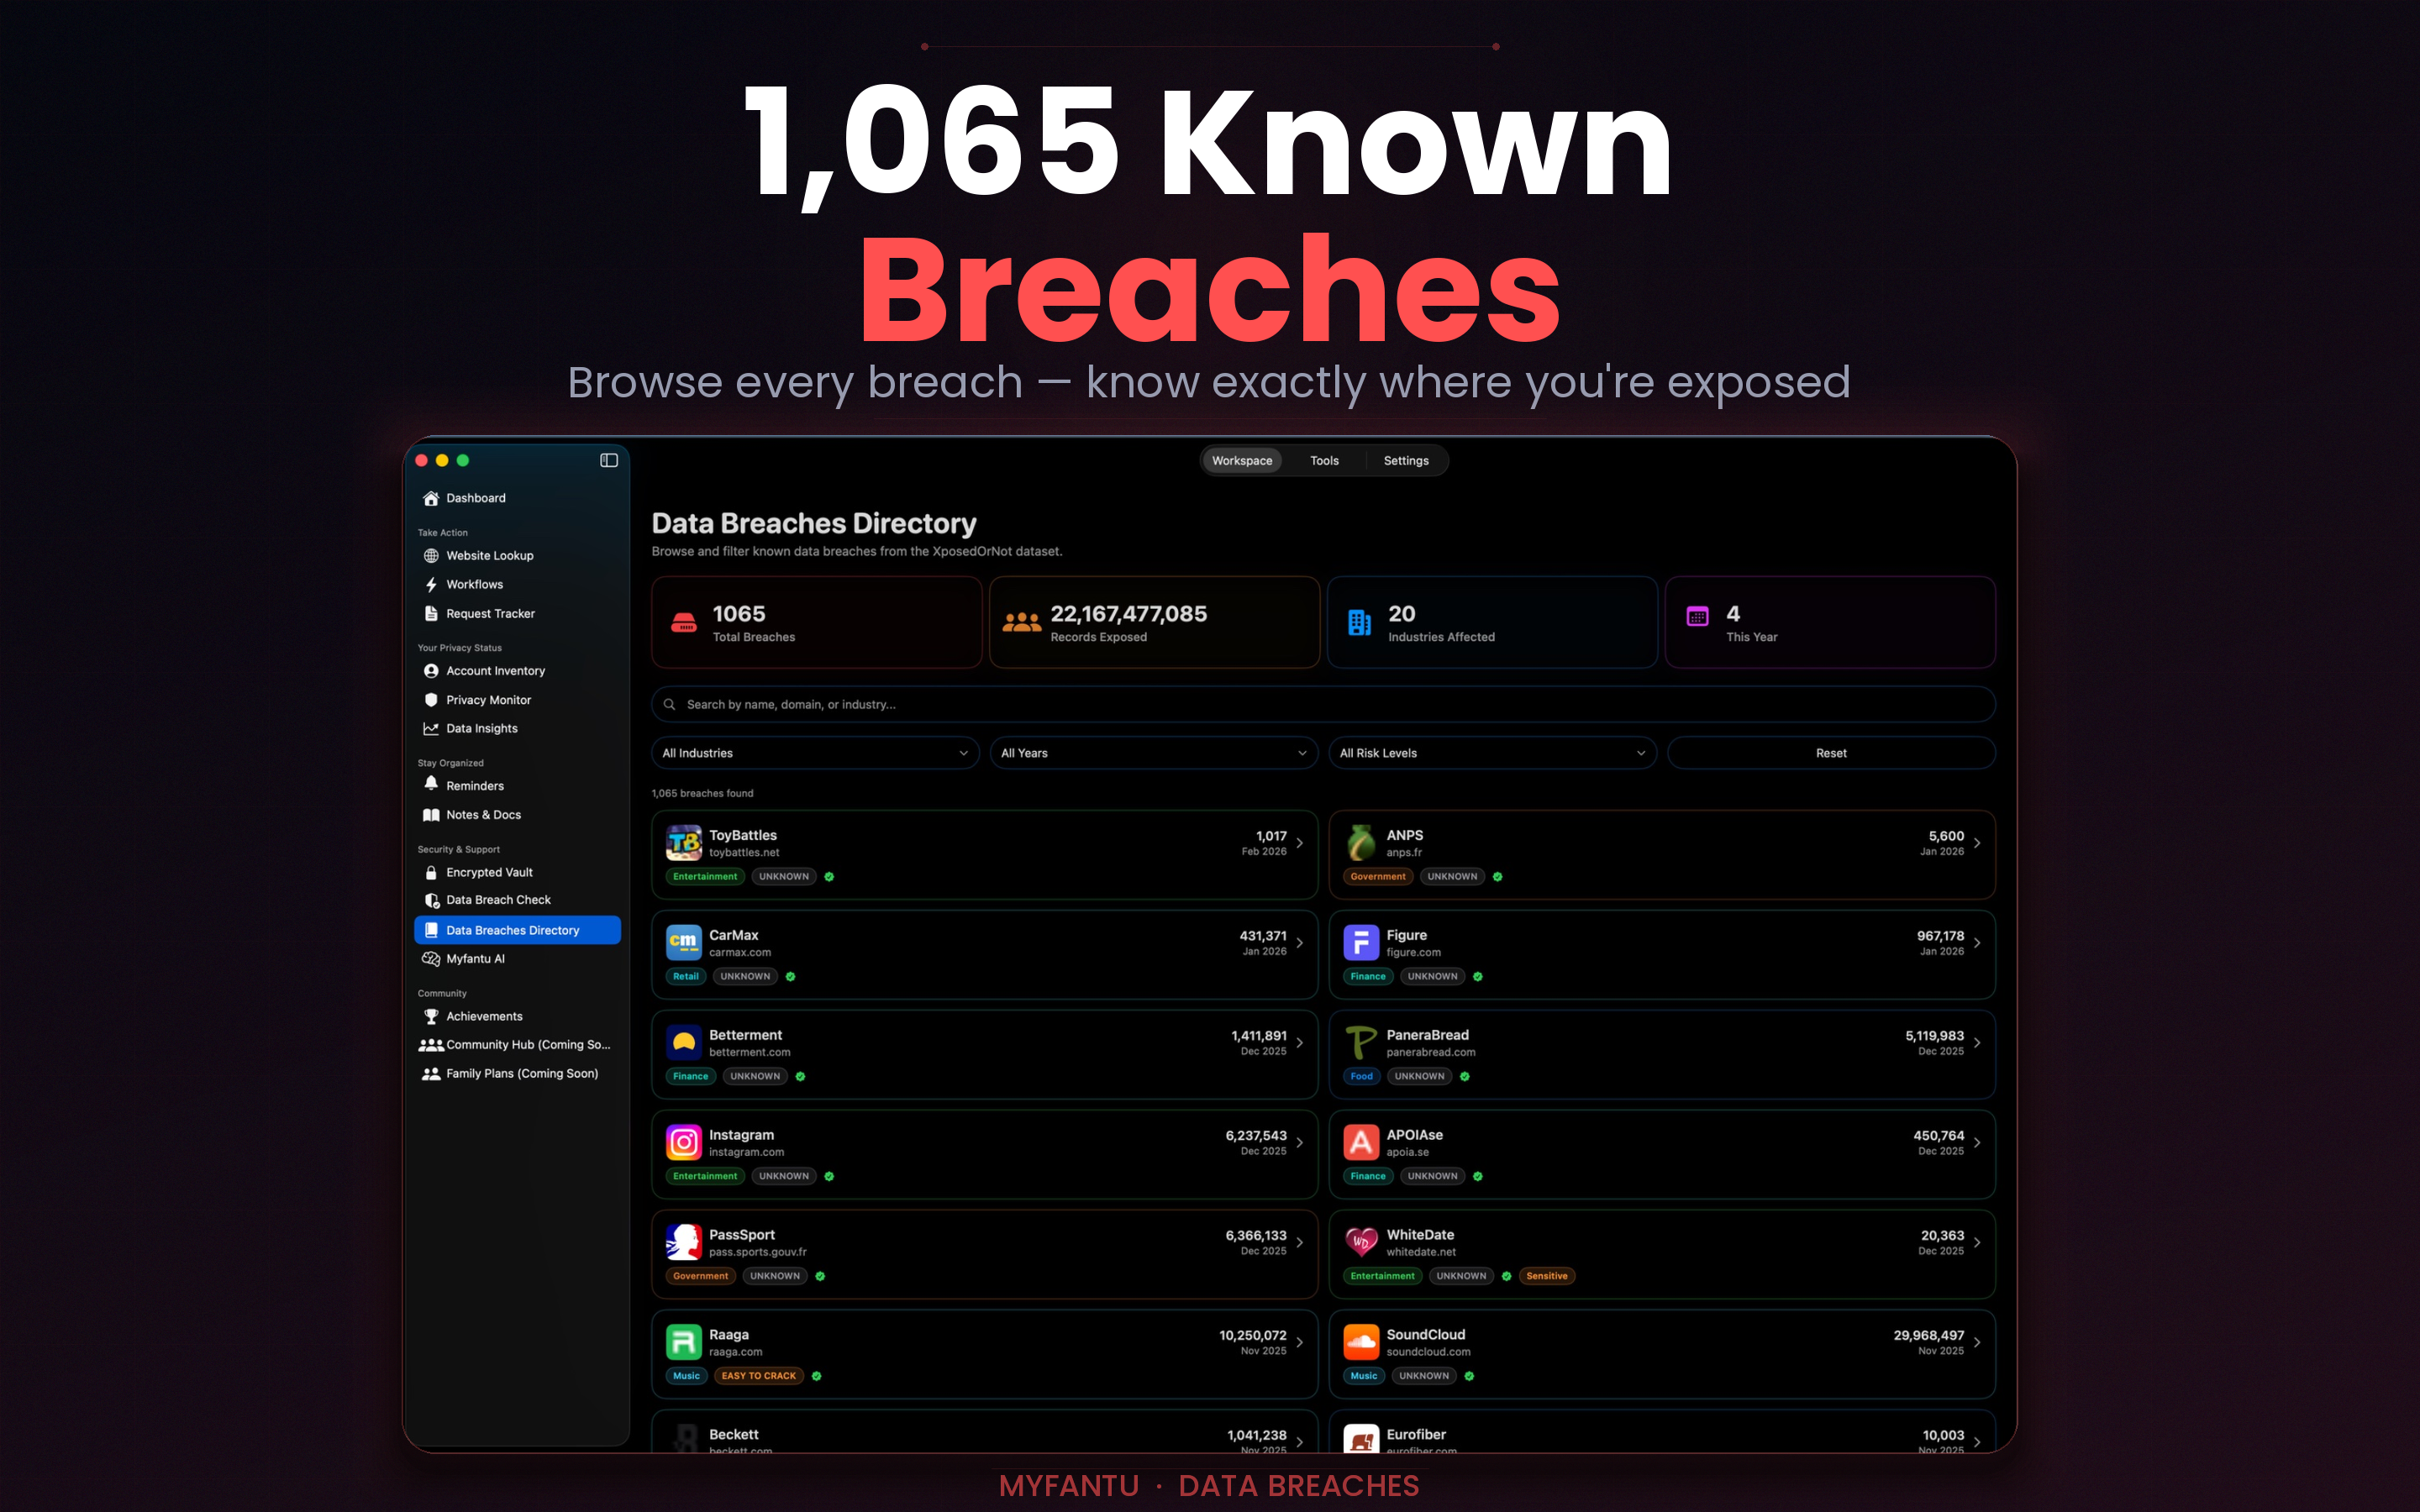The width and height of the screenshot is (2420, 1512).
Task: Click the SoundCloud logo icon
Action: (x=1361, y=1343)
